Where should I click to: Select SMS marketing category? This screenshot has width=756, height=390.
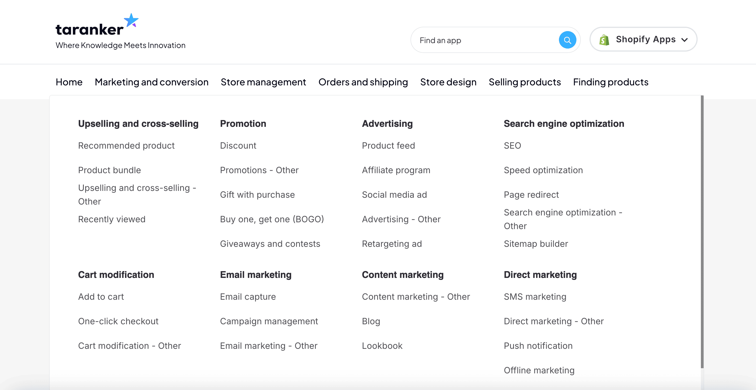click(x=535, y=297)
